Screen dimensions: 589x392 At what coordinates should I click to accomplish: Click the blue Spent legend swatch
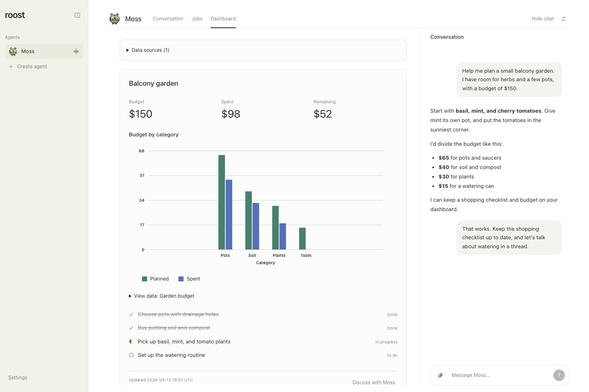pyautogui.click(x=181, y=279)
